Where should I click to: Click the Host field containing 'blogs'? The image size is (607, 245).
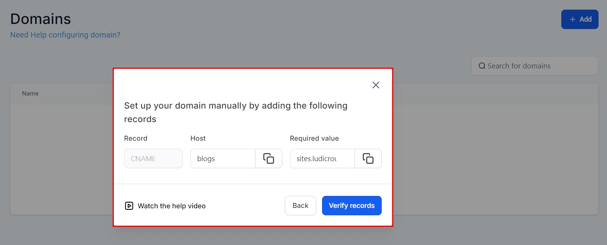pos(223,158)
